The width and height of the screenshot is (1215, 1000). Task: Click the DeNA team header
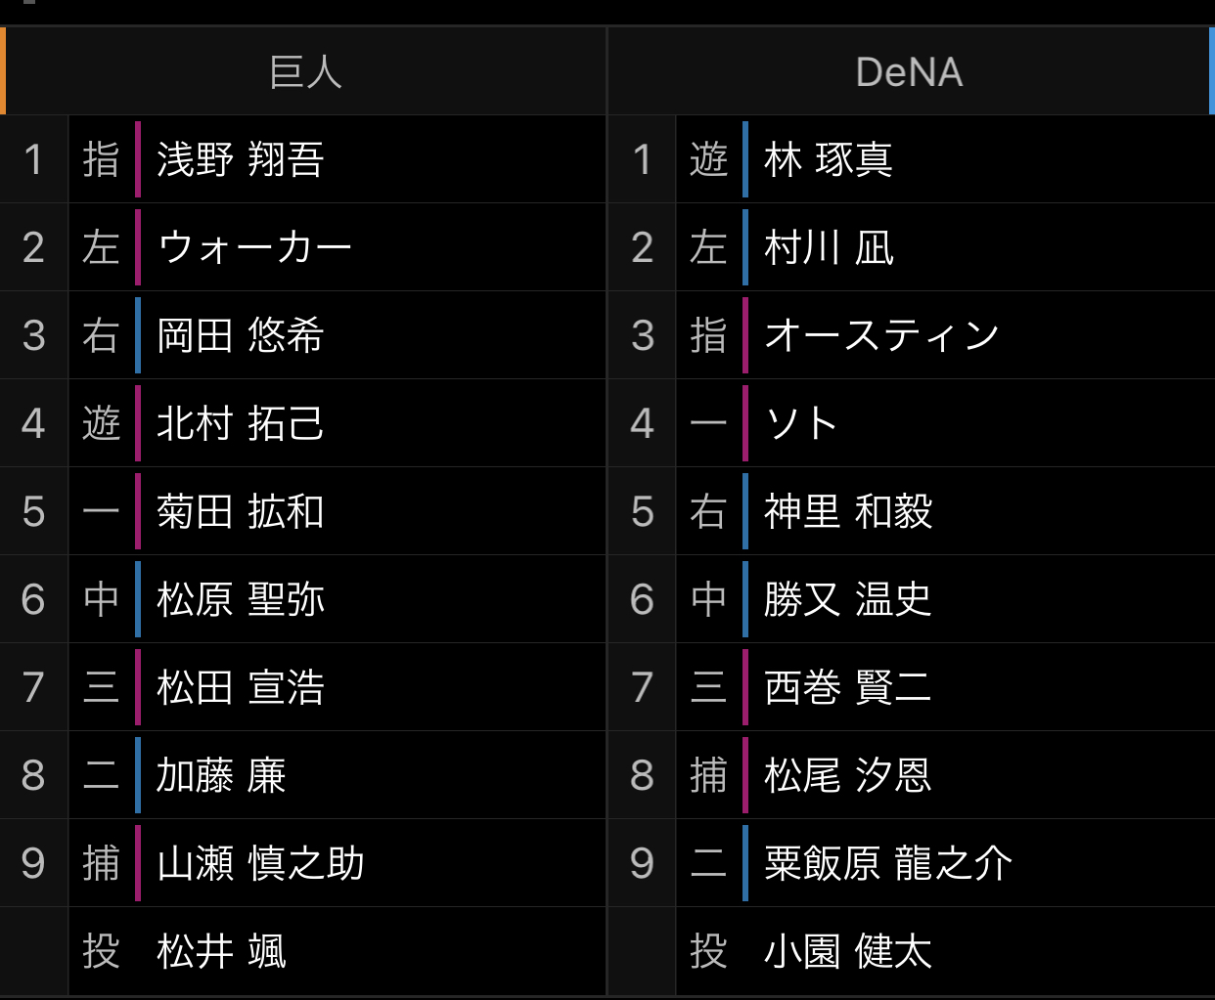tap(909, 72)
